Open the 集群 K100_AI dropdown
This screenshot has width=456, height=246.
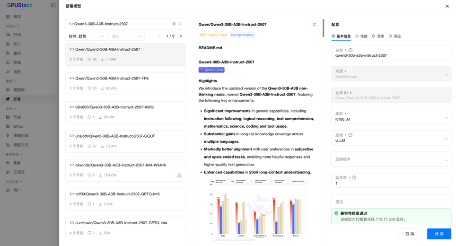pyautogui.click(x=391, y=116)
